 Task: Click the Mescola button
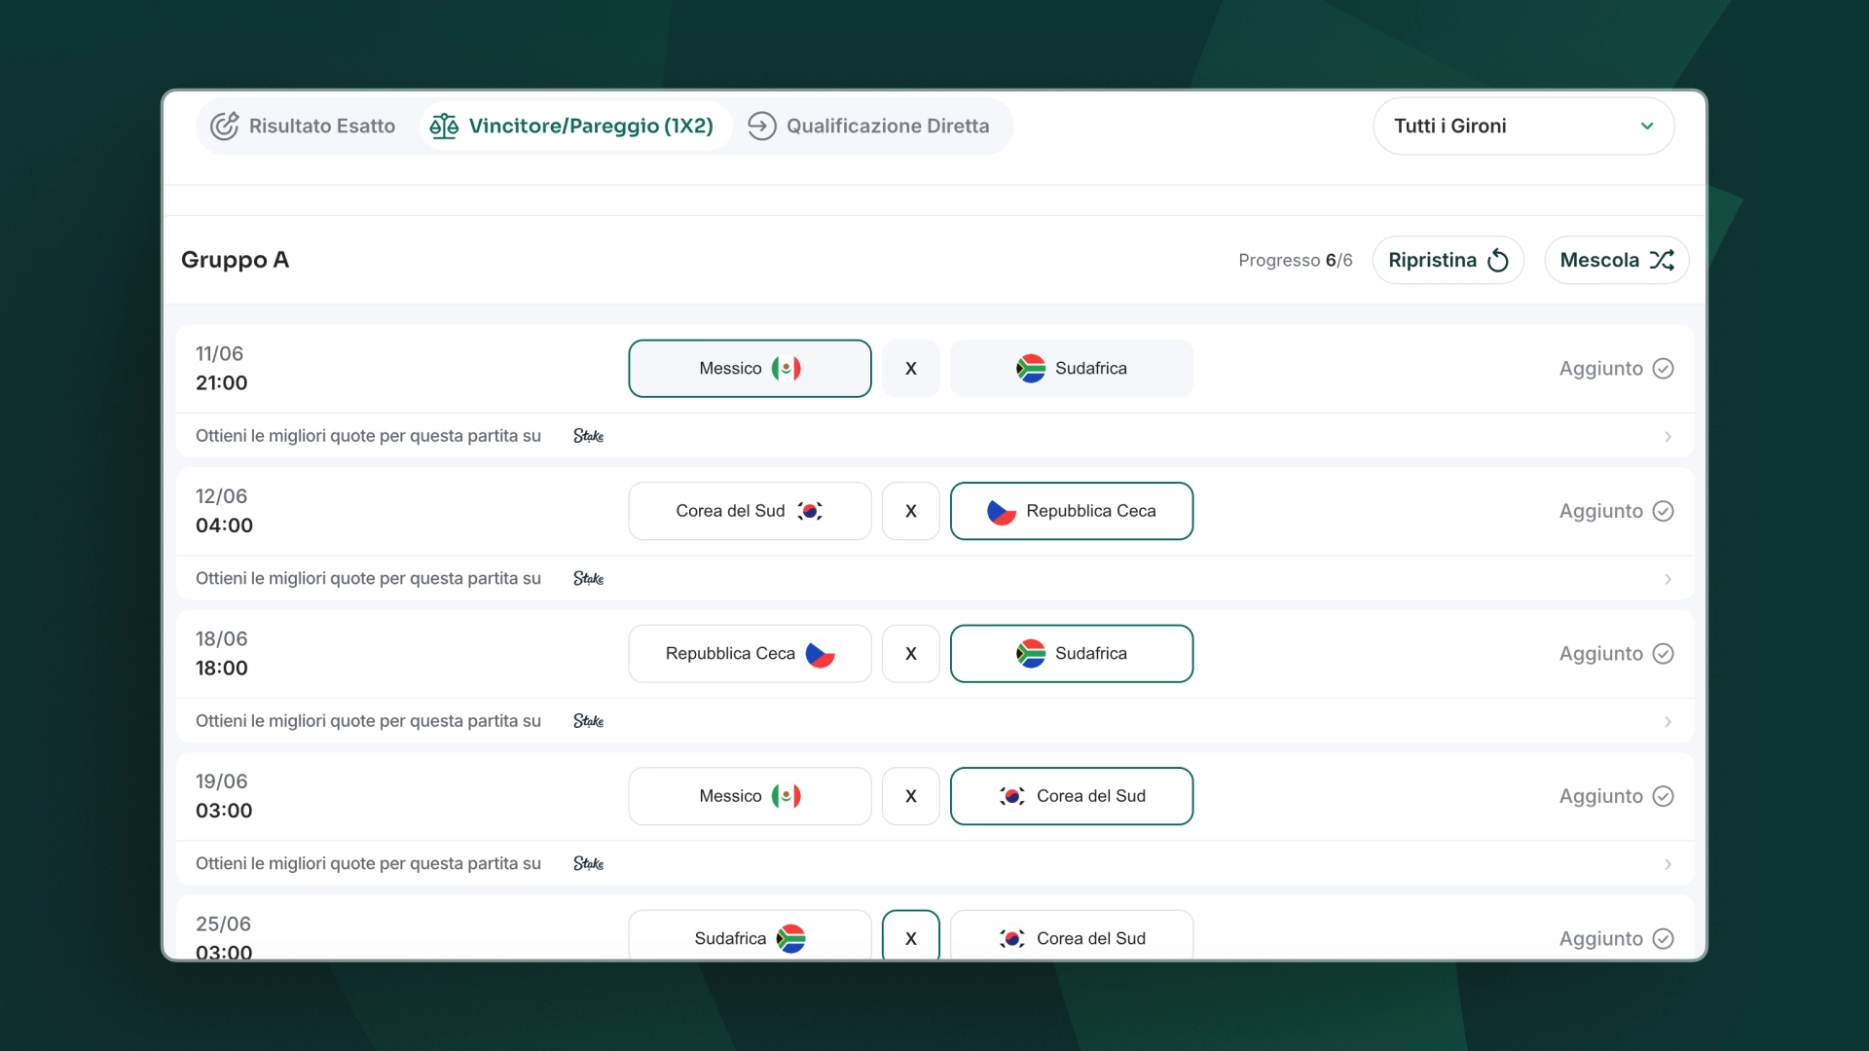[1616, 260]
